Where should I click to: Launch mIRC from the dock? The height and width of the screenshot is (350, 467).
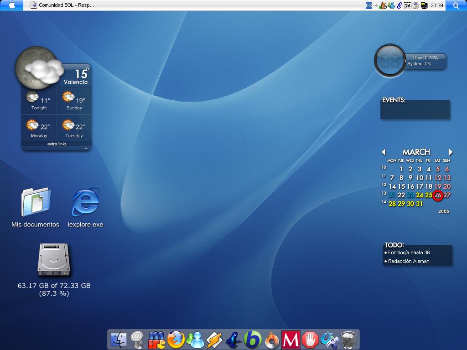pyautogui.click(x=156, y=340)
